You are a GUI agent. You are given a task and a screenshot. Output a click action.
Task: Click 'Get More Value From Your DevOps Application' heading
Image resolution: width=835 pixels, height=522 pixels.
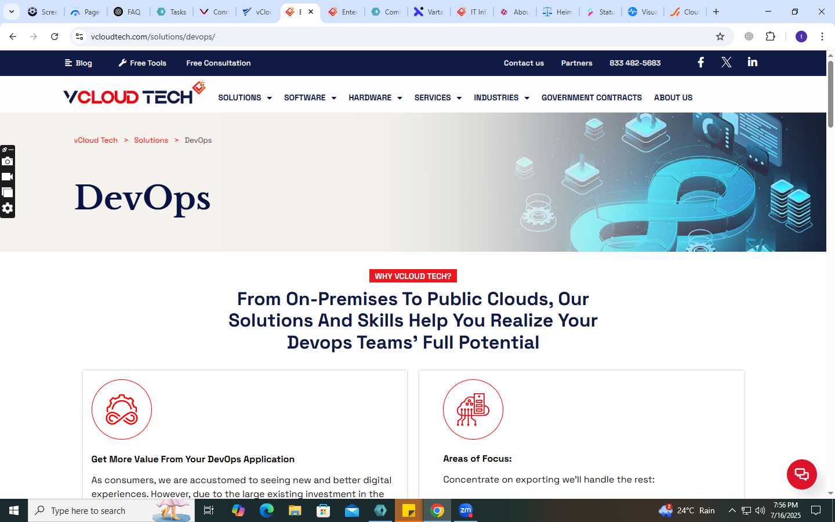click(193, 459)
